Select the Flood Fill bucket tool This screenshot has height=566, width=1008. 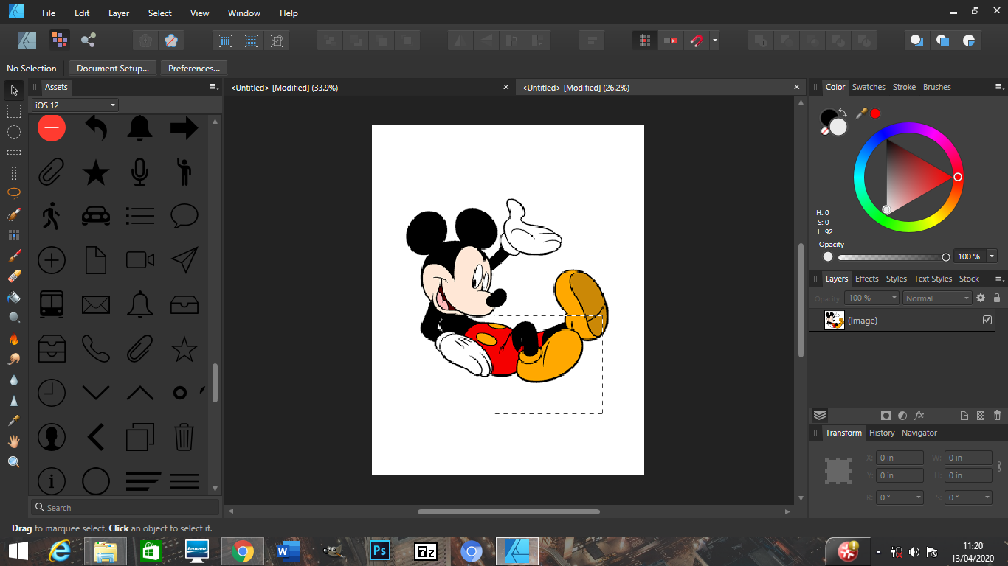click(x=14, y=297)
